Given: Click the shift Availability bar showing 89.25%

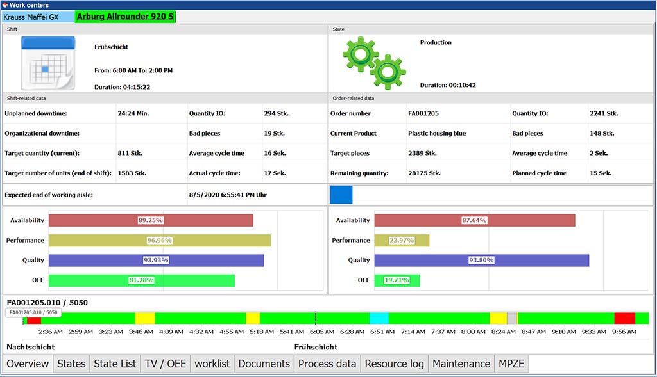Looking at the screenshot, I should pos(151,220).
